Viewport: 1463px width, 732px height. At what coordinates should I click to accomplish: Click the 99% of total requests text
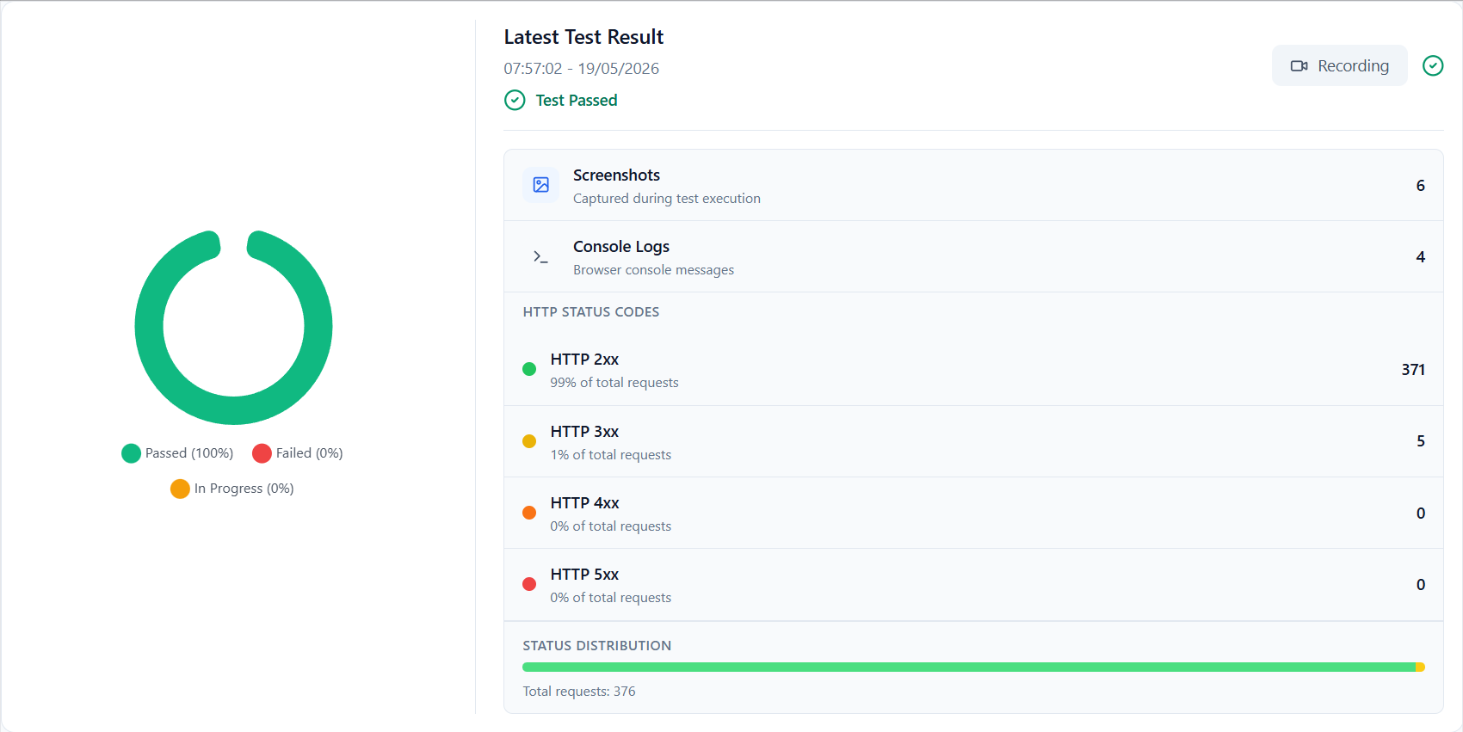pyautogui.click(x=614, y=383)
